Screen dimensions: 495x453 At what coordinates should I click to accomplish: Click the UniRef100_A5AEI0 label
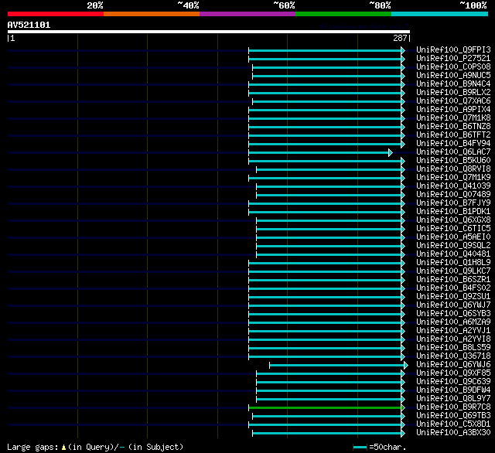[x=453, y=237]
